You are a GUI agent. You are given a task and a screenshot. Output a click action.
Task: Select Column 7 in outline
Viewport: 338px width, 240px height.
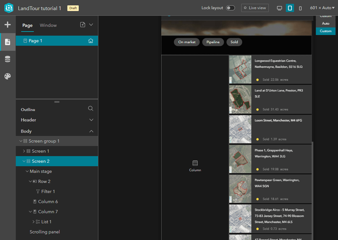(x=57, y=212)
